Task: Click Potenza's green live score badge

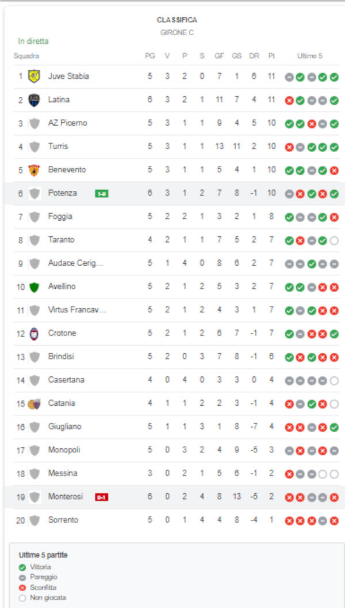Action: (x=101, y=194)
